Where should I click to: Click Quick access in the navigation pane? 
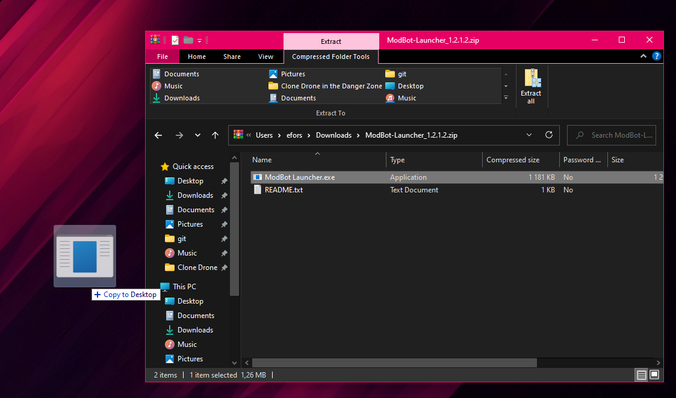tap(187, 167)
